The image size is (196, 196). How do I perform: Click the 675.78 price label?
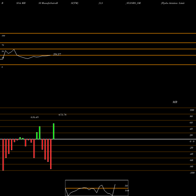(x=62, y=115)
